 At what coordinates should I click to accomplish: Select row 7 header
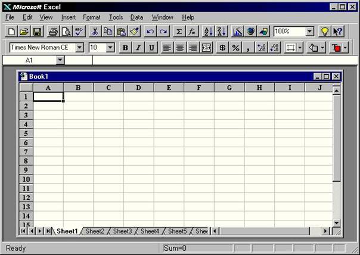[26, 152]
